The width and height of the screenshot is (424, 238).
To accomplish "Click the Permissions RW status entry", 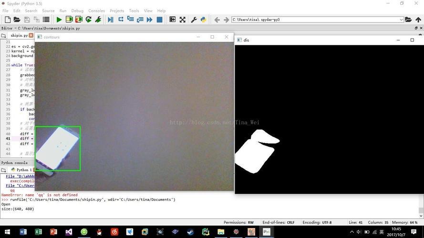I will pos(238,222).
